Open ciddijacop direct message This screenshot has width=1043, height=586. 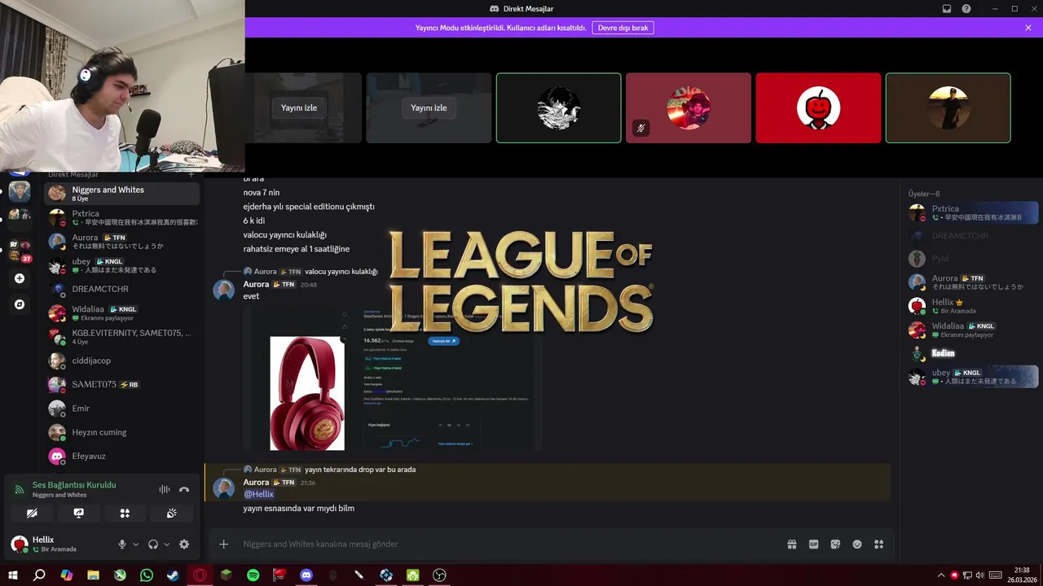(122, 361)
